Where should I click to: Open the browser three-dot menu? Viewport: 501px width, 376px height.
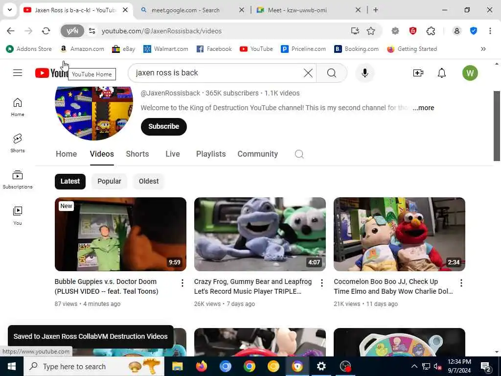point(490,31)
